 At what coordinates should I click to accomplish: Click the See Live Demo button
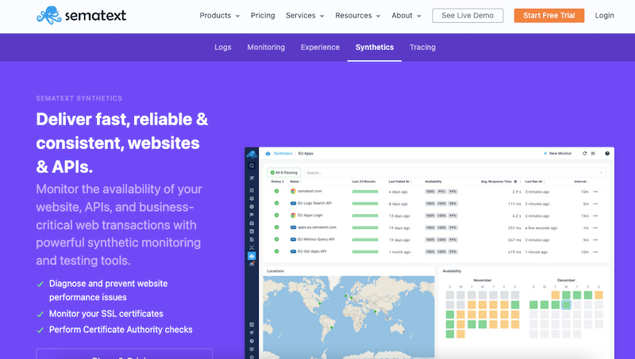coord(468,15)
